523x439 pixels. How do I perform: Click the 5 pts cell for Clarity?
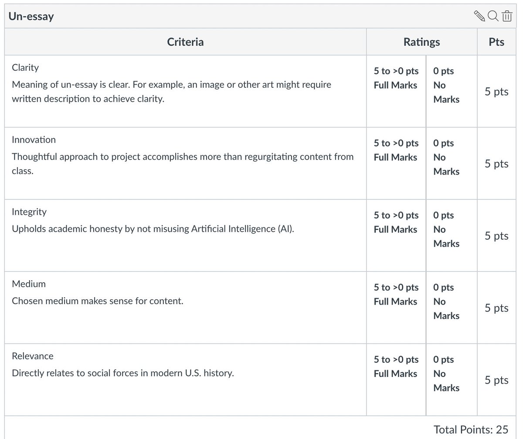[496, 92]
